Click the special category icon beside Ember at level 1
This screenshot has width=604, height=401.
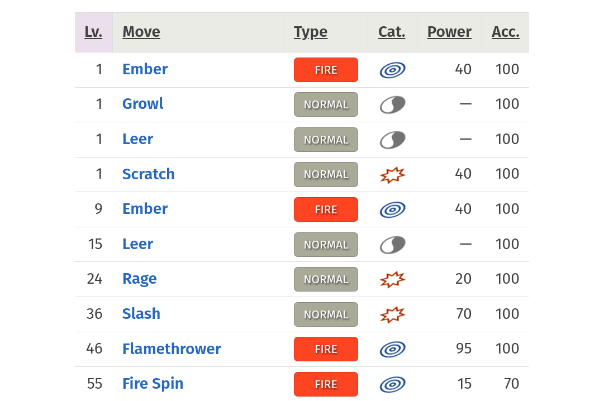pos(392,70)
